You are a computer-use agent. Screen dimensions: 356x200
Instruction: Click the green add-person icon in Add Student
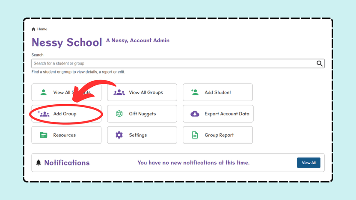pos(195,92)
